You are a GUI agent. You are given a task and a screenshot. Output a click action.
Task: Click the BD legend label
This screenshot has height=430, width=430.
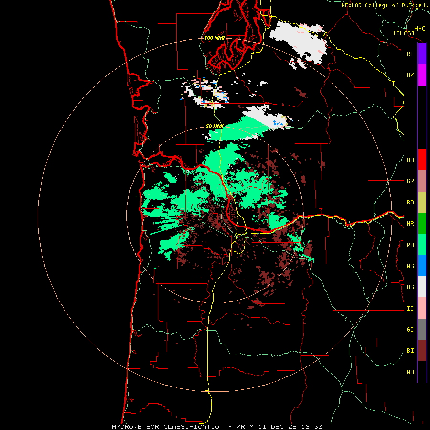tap(410, 203)
